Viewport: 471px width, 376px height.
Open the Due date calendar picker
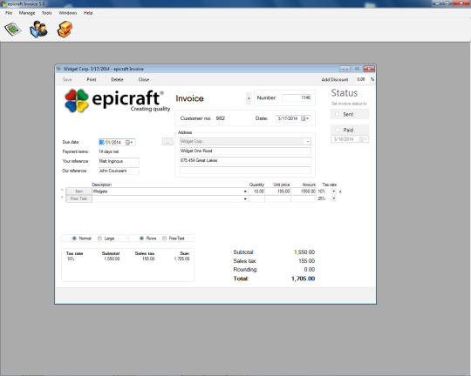[x=129, y=143]
